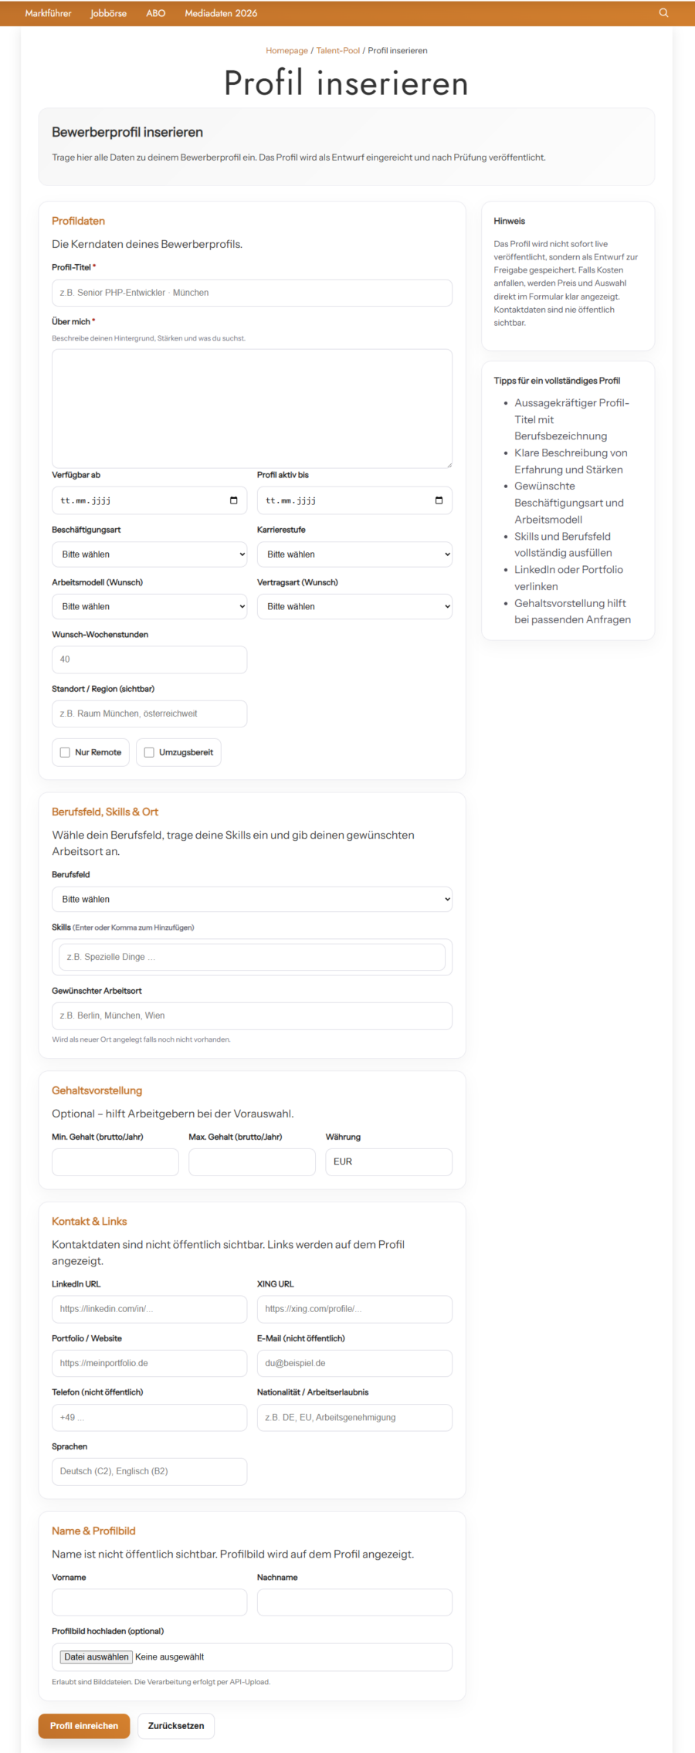Open the Marktführer menu item

coord(48,13)
